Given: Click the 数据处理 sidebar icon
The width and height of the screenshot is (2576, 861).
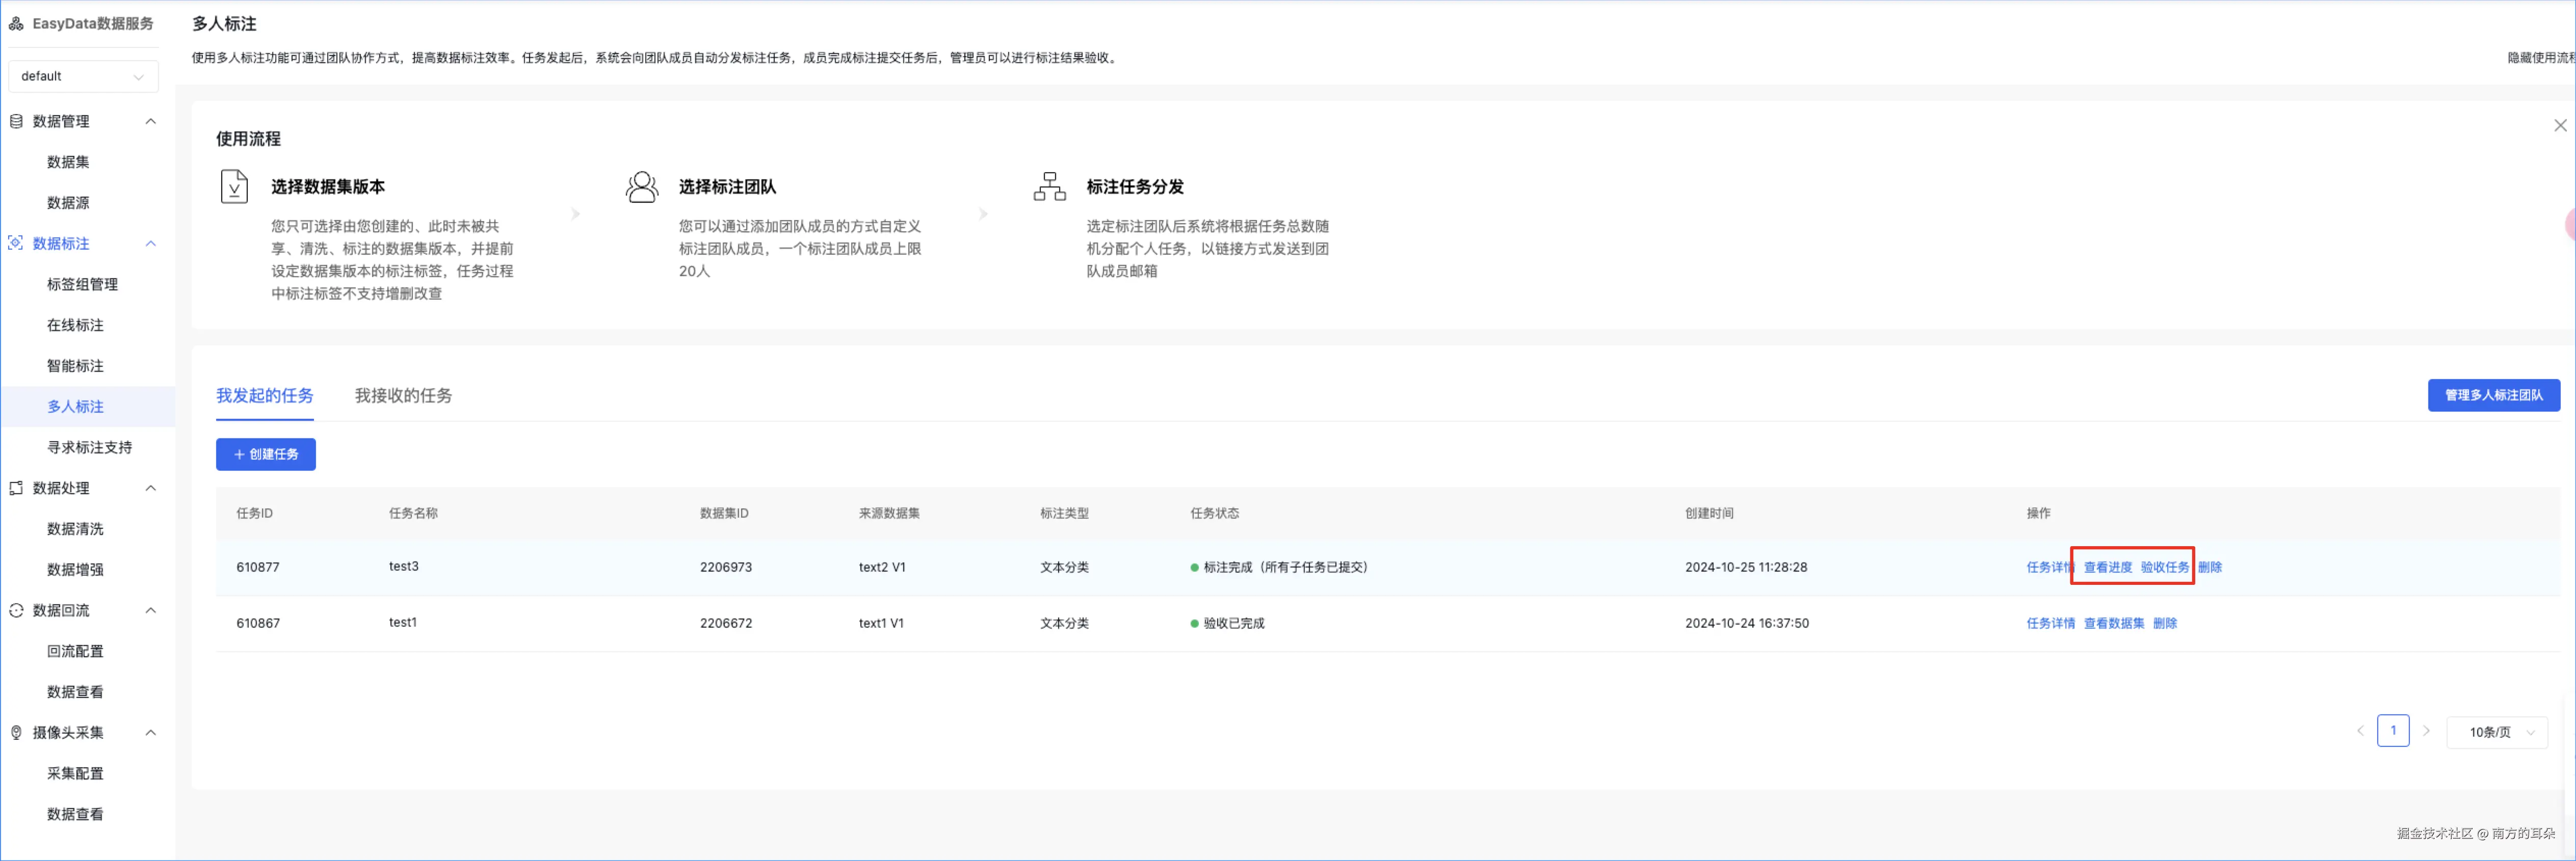Looking at the screenshot, I should [x=16, y=489].
